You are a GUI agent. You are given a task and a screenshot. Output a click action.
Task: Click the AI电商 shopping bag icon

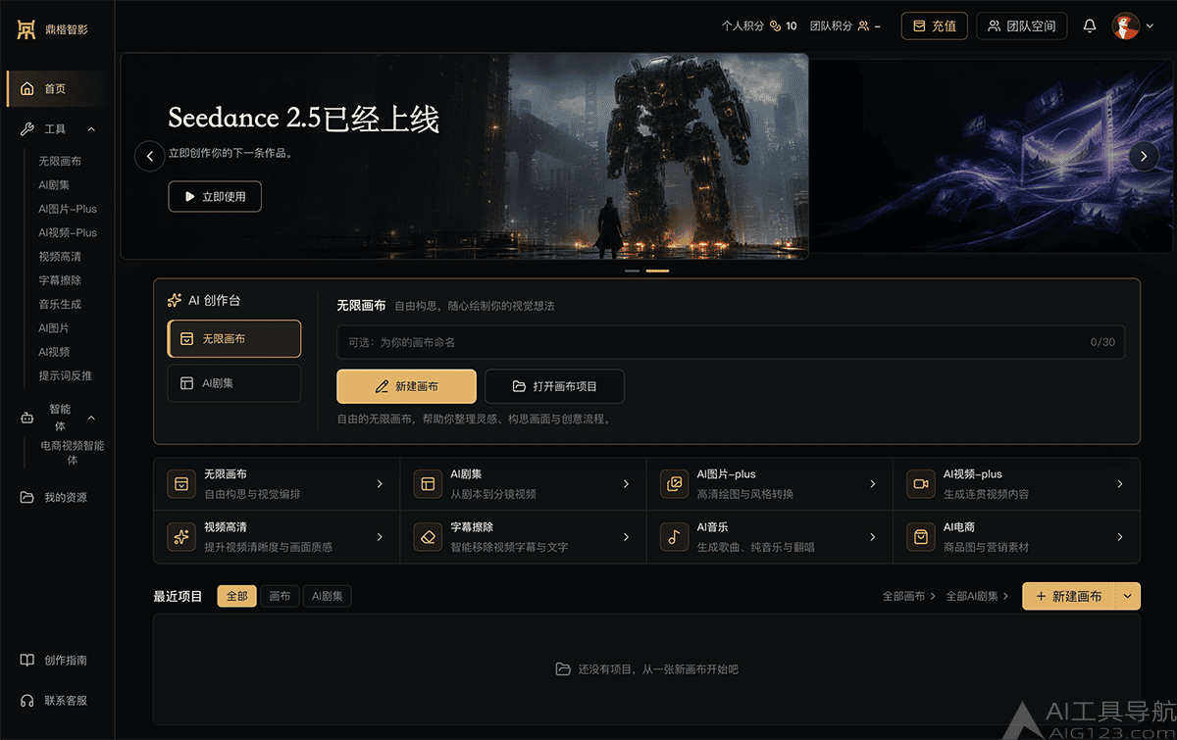click(921, 537)
